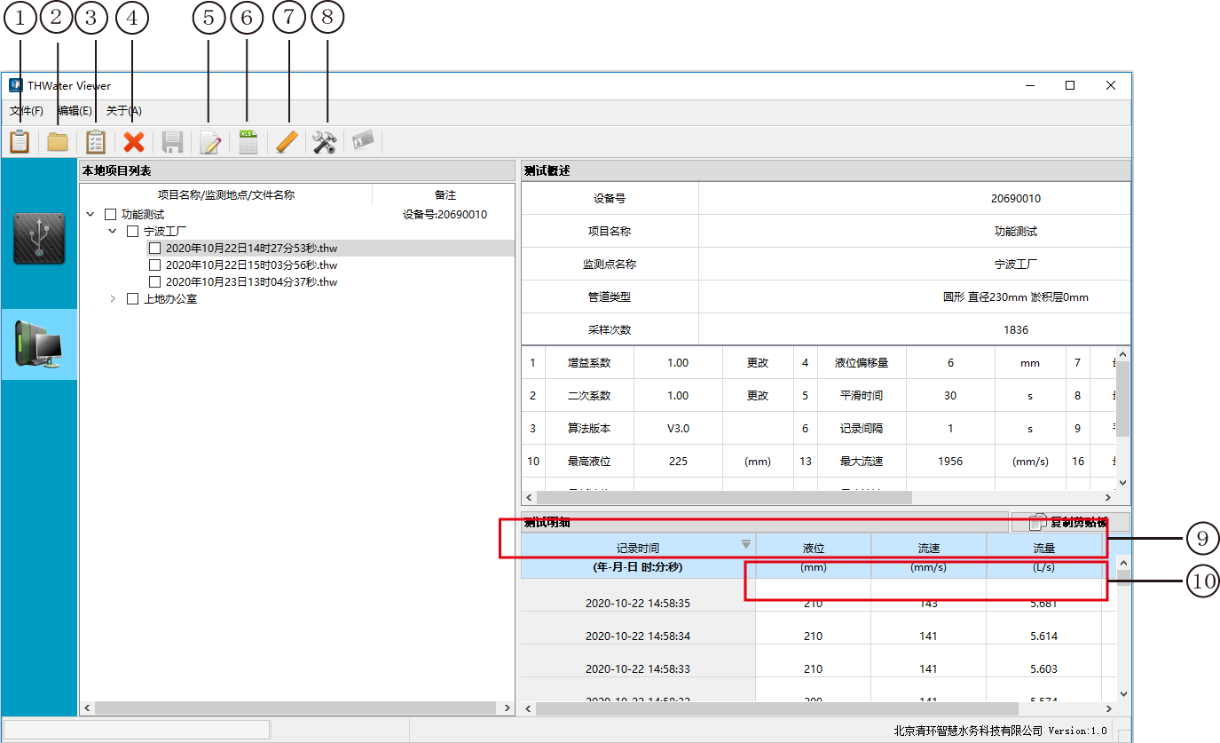Open folder via the folder toolbar icon
The height and width of the screenshot is (743, 1220).
pyautogui.click(x=58, y=142)
